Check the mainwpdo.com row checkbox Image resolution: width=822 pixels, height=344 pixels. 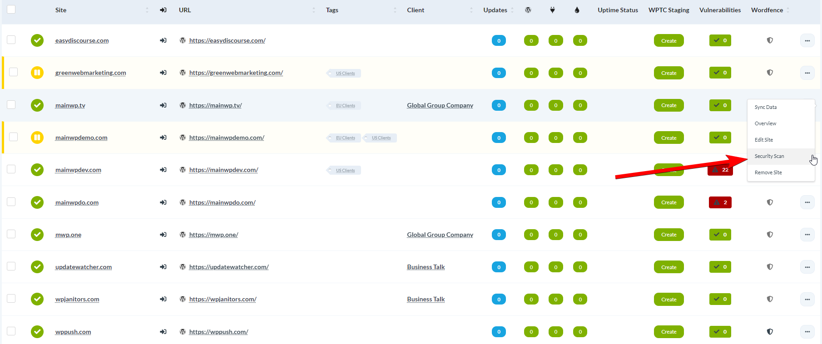tap(11, 202)
